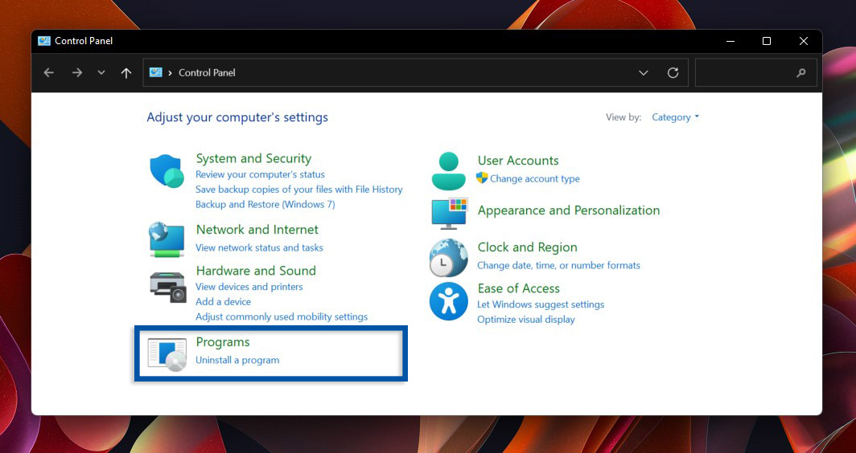Image resolution: width=856 pixels, height=453 pixels.
Task: Click the Control Panel breadcrumb text
Action: click(207, 72)
